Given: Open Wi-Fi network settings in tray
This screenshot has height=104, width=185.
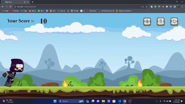Looking at the screenshot, I should coord(164,101).
